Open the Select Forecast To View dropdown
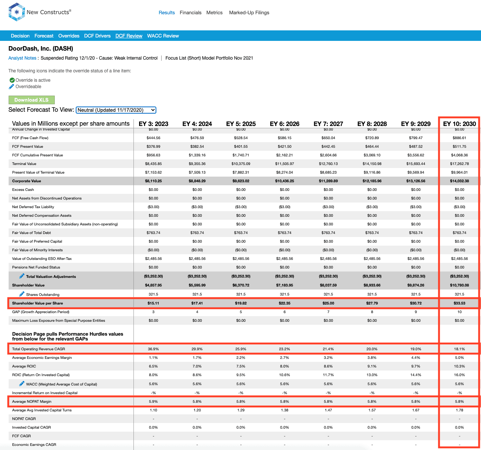The image size is (481, 450). click(116, 110)
